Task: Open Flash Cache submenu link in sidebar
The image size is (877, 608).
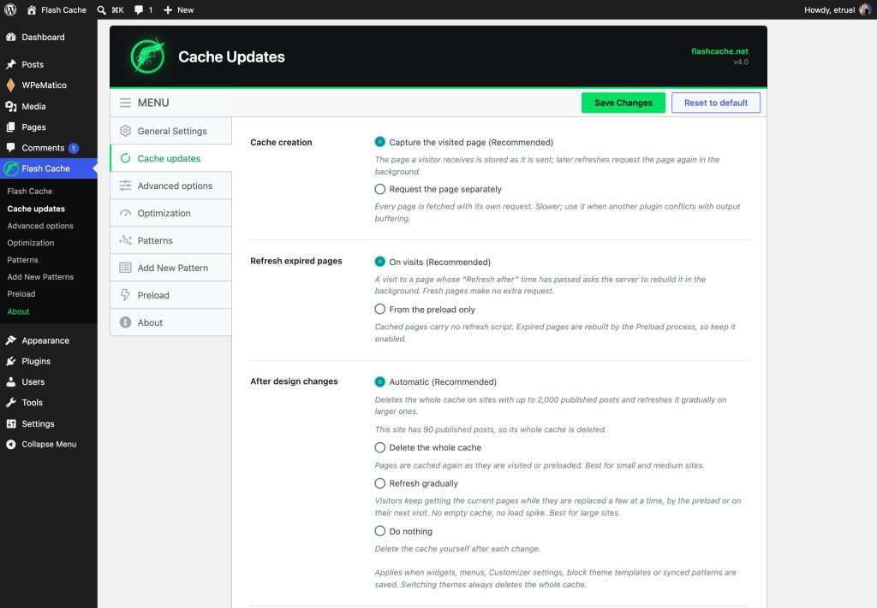Action: [x=30, y=191]
